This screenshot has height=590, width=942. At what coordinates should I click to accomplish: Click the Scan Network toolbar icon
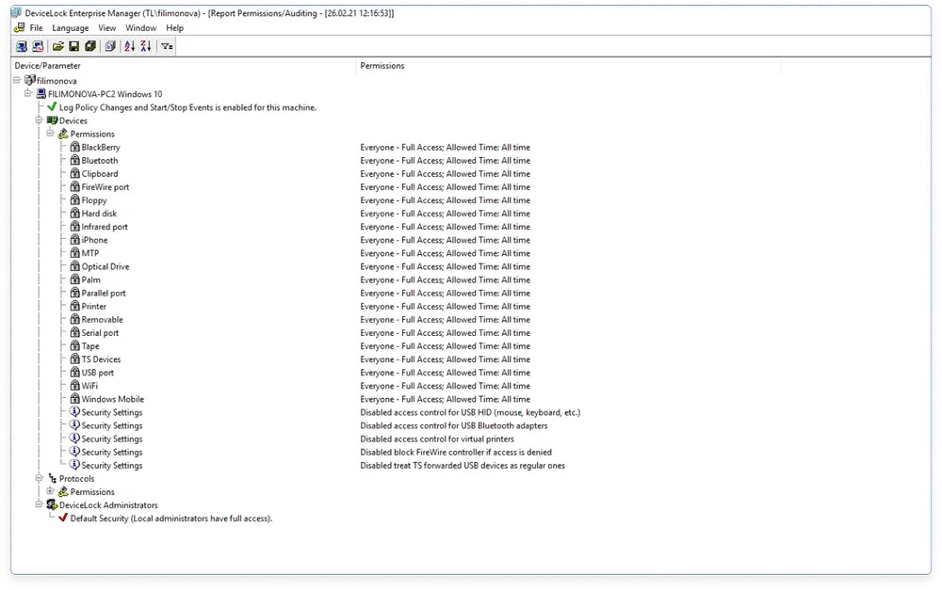(x=21, y=46)
